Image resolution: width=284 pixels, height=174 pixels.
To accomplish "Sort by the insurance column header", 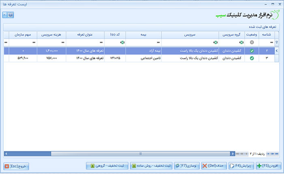I will 144,34.
